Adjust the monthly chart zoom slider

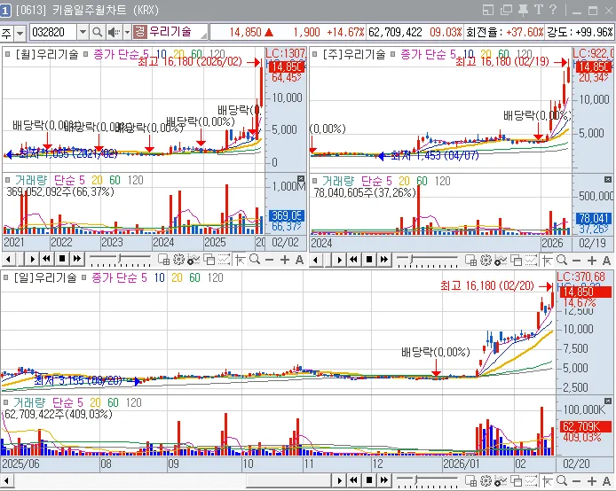(x=120, y=259)
